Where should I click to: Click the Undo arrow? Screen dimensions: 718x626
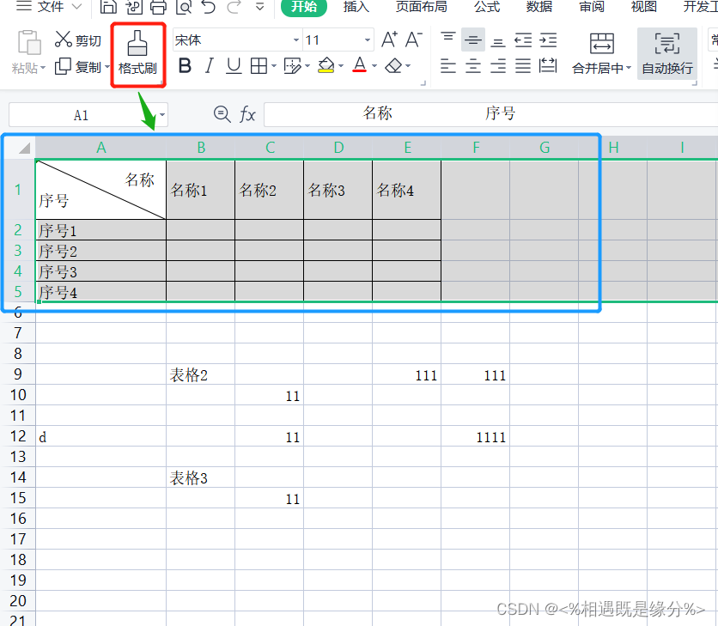[x=209, y=6]
